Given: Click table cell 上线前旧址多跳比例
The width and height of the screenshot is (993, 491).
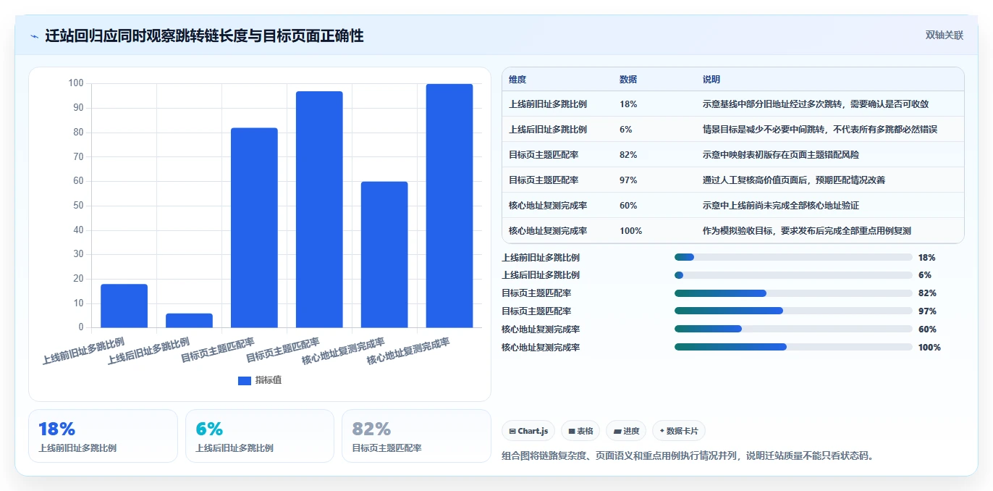Looking at the screenshot, I should (548, 104).
